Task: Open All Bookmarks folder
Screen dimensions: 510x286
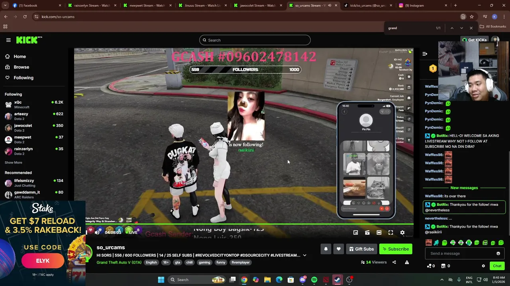Action: coord(493,27)
